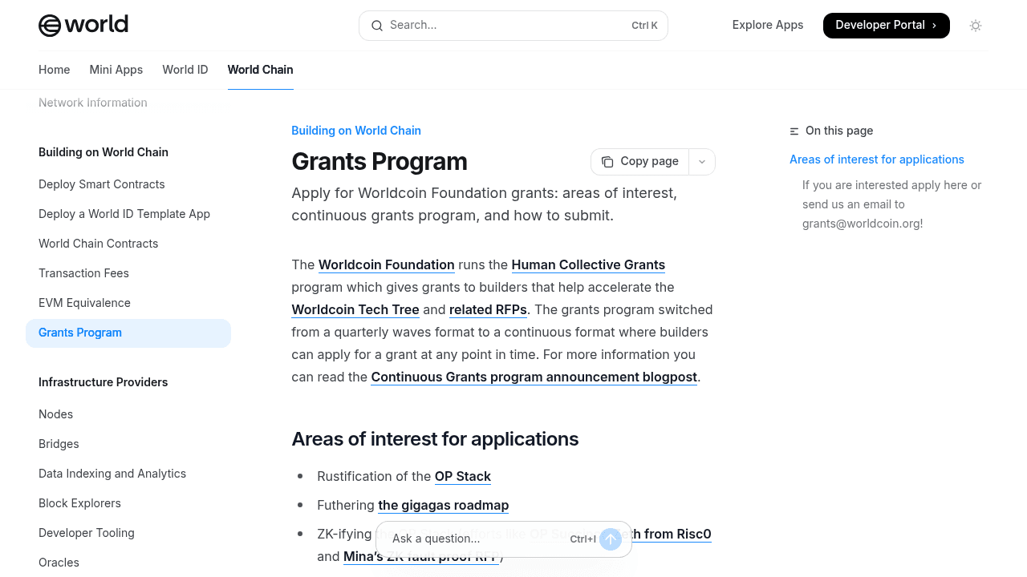Click the On this page list icon
The width and height of the screenshot is (1027, 577).
pyautogui.click(x=793, y=131)
